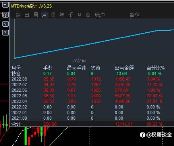Screen dimensions: 174x146
Task: Click the 百分比% column header
Action: (155, 68)
